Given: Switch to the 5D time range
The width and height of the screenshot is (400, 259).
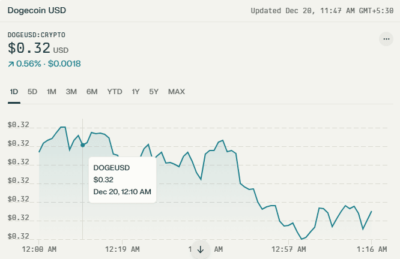Looking at the screenshot, I should 32,92.
